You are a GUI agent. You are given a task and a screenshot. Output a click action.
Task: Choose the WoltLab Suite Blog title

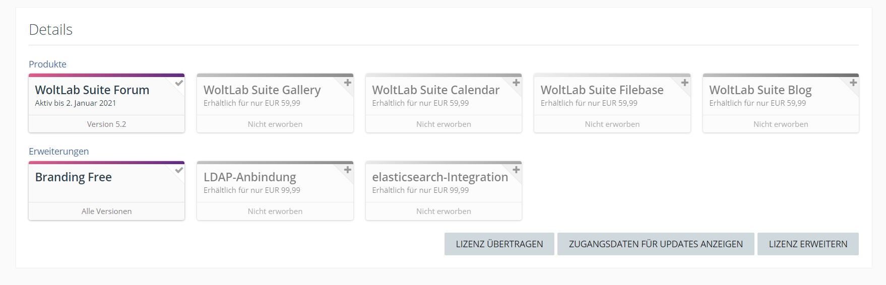point(761,90)
